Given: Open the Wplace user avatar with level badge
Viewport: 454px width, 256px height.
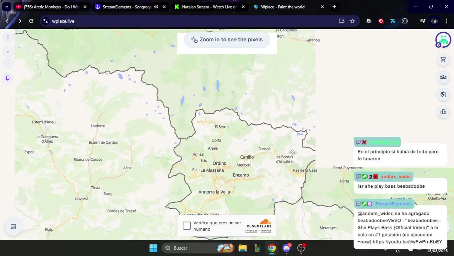Looking at the screenshot, I should click(x=443, y=40).
